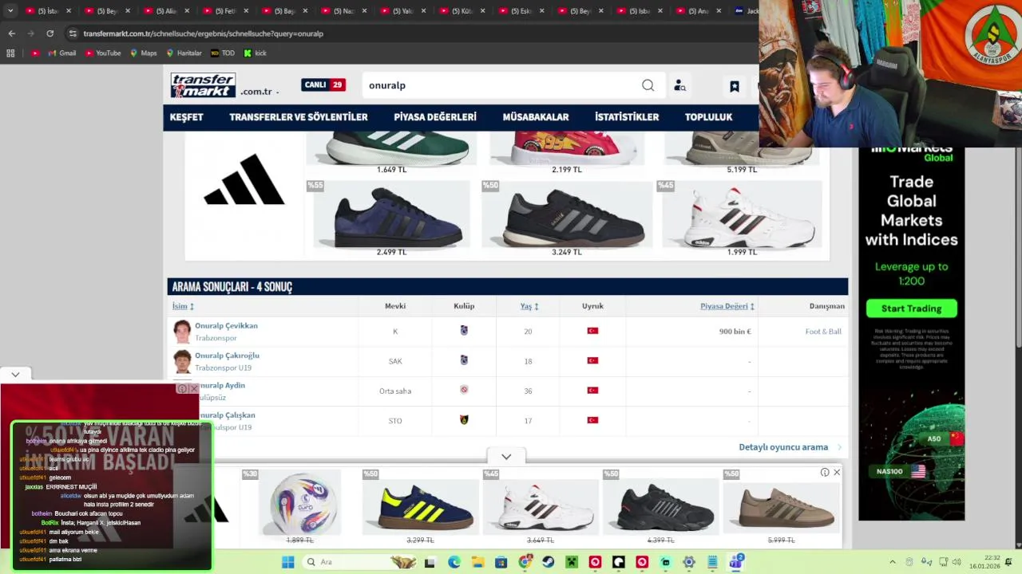Click club badge in Onuralp Aydin row
The height and width of the screenshot is (574, 1022).
(x=464, y=390)
